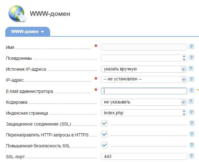Show help for Источник IP-адреса

point(191,69)
